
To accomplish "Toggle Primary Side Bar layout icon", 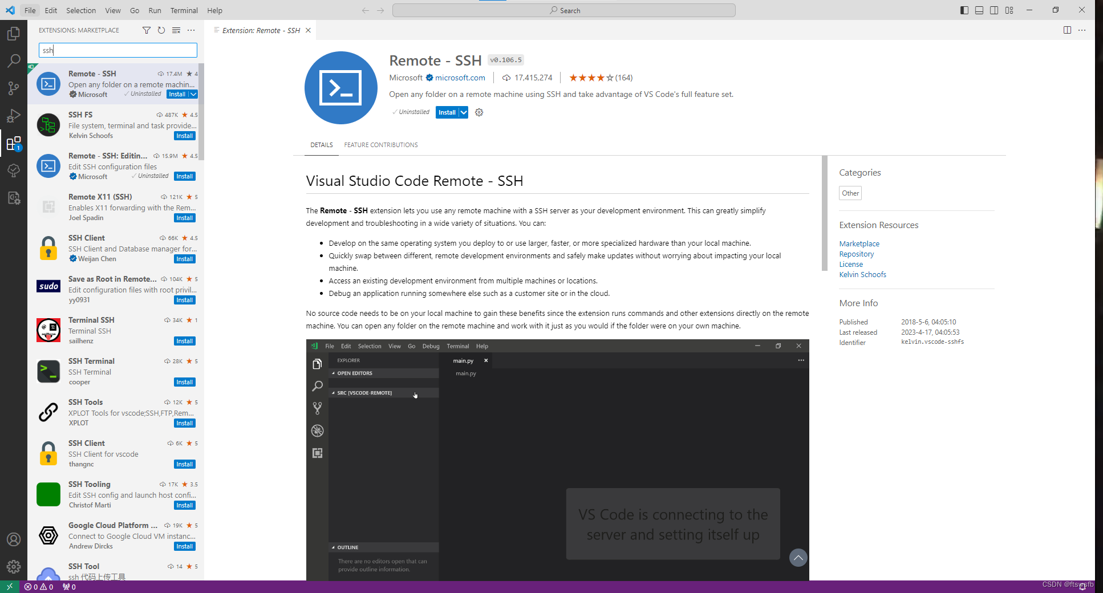I will click(x=964, y=10).
